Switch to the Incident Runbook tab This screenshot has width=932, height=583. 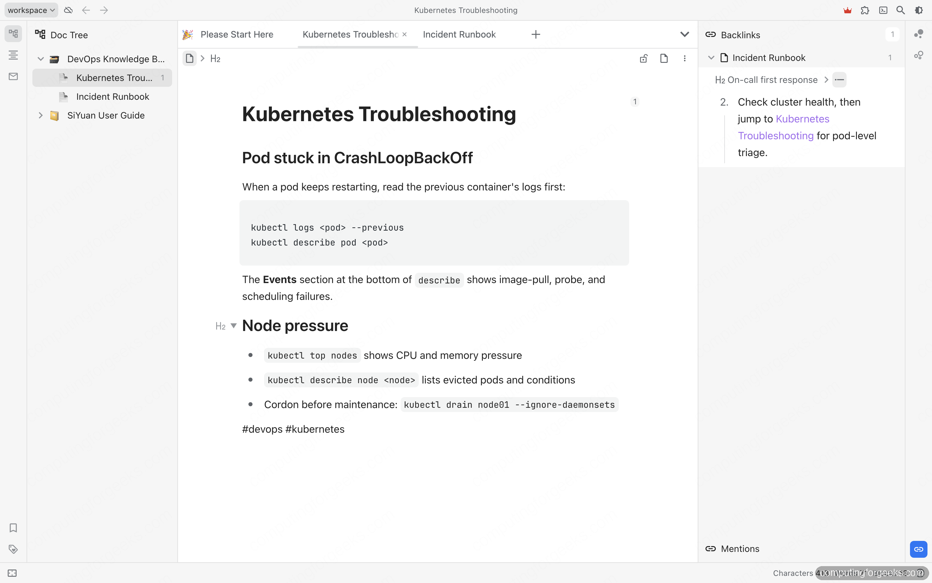tap(459, 34)
